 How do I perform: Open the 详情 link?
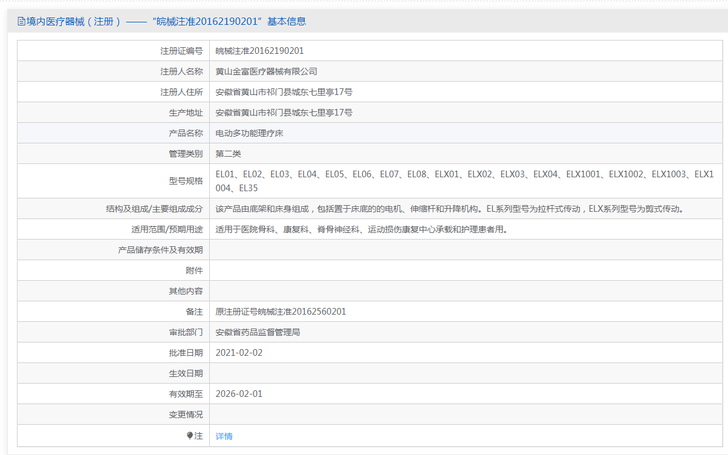[x=224, y=436]
